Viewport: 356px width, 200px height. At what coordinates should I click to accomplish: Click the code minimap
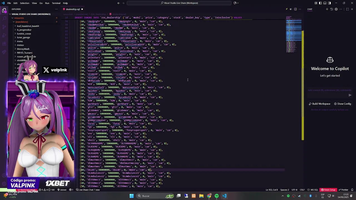tap(294, 35)
